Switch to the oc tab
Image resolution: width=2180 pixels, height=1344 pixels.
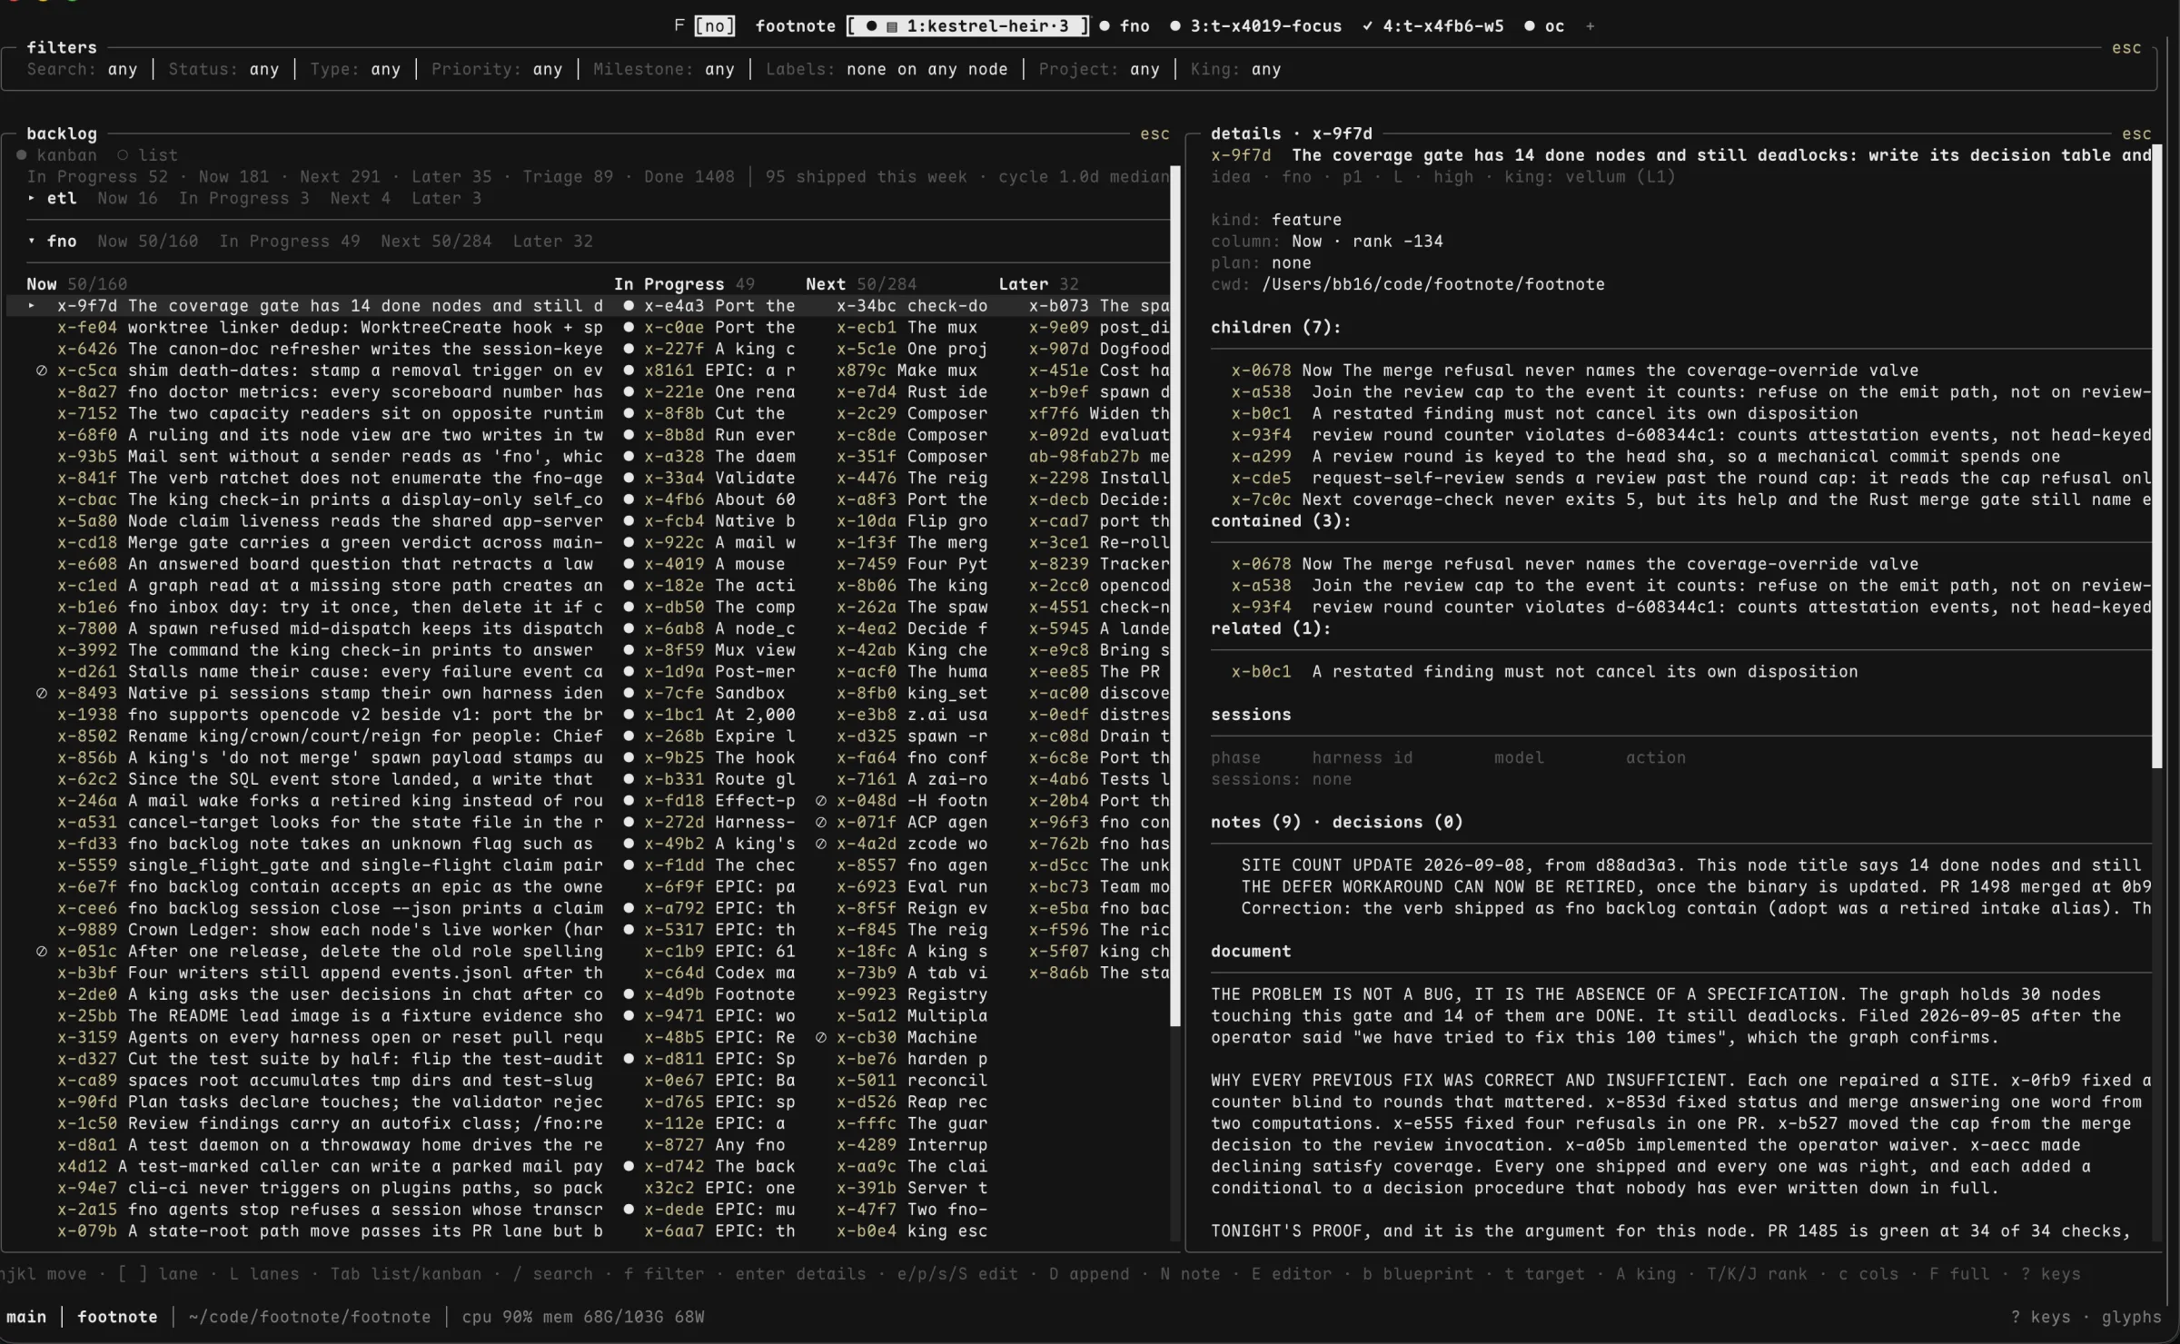1544,26
